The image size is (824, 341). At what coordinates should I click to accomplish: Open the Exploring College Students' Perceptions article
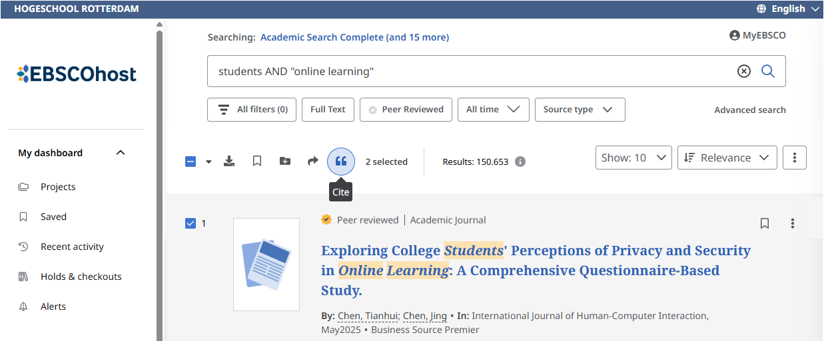pyautogui.click(x=536, y=271)
